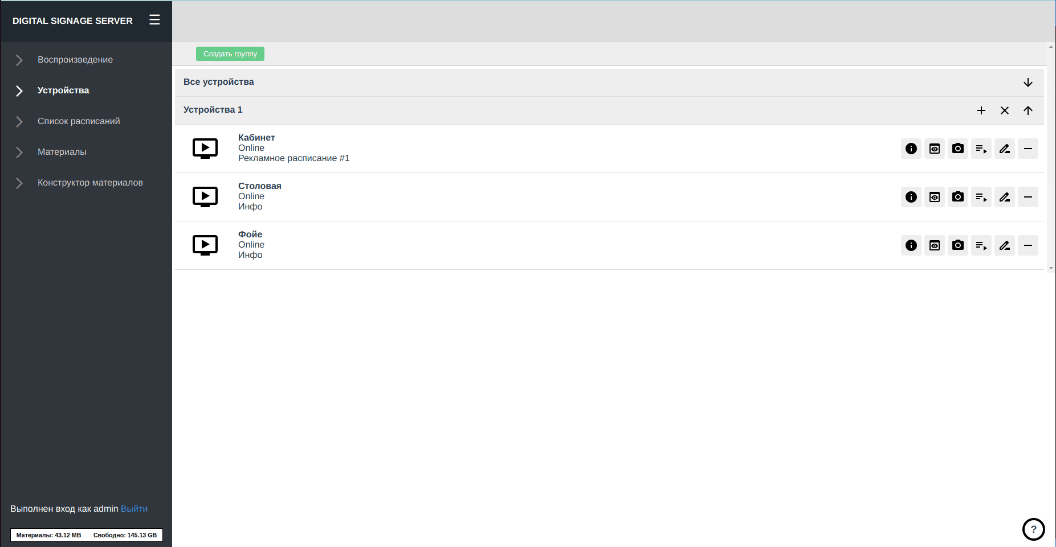Collapse the Устройства 1 group

(x=1028, y=110)
